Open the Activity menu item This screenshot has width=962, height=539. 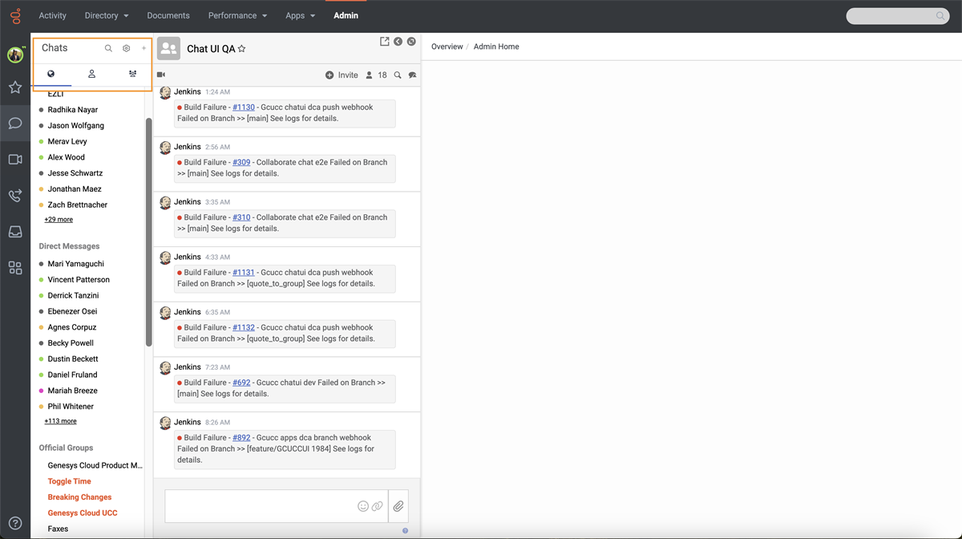(x=53, y=15)
